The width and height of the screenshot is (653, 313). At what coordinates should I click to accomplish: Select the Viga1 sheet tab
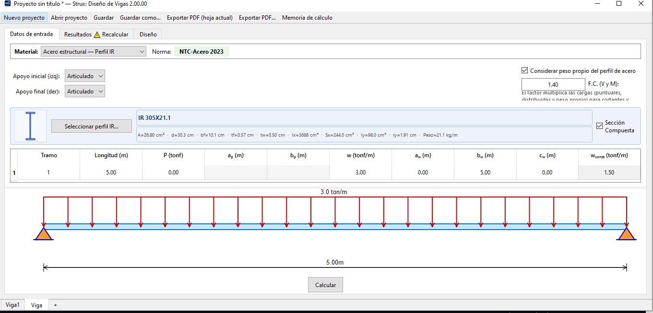coord(12,305)
